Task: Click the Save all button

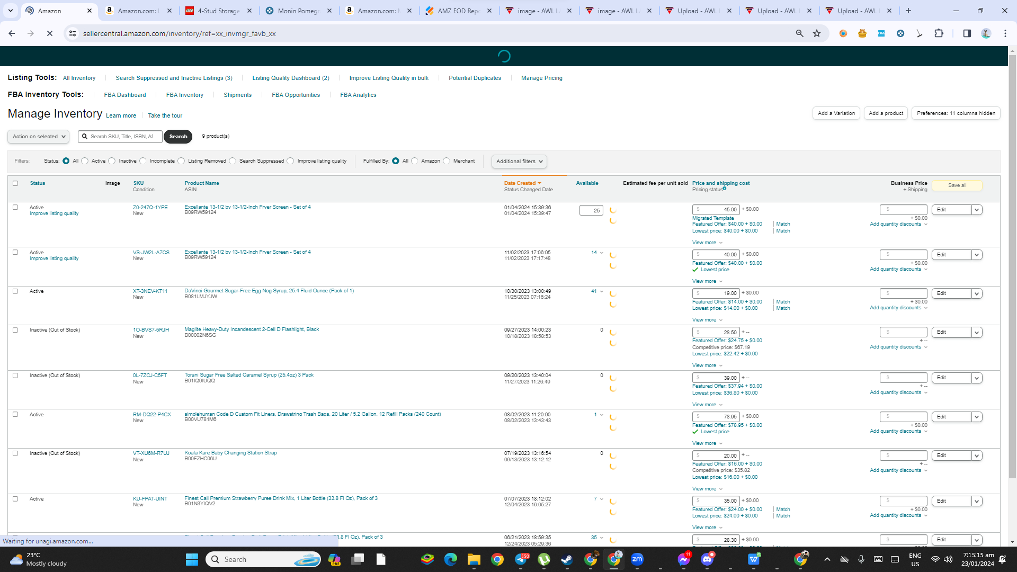Action: [957, 185]
